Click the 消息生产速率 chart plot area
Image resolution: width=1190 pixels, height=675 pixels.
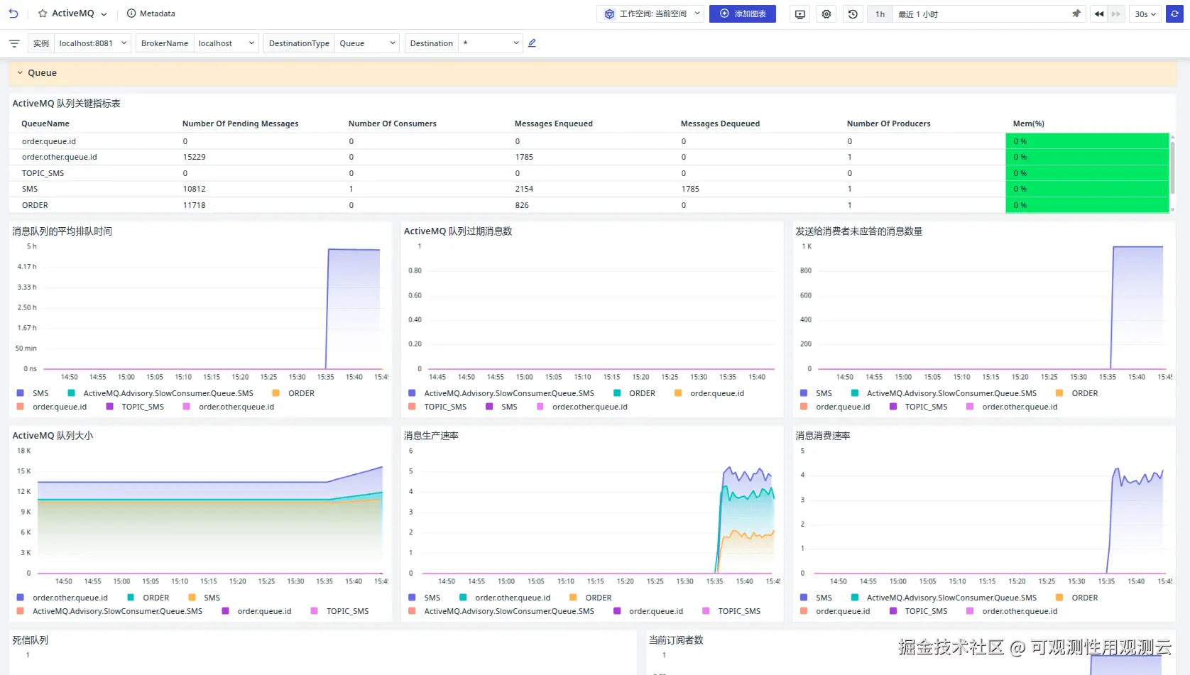click(x=598, y=512)
